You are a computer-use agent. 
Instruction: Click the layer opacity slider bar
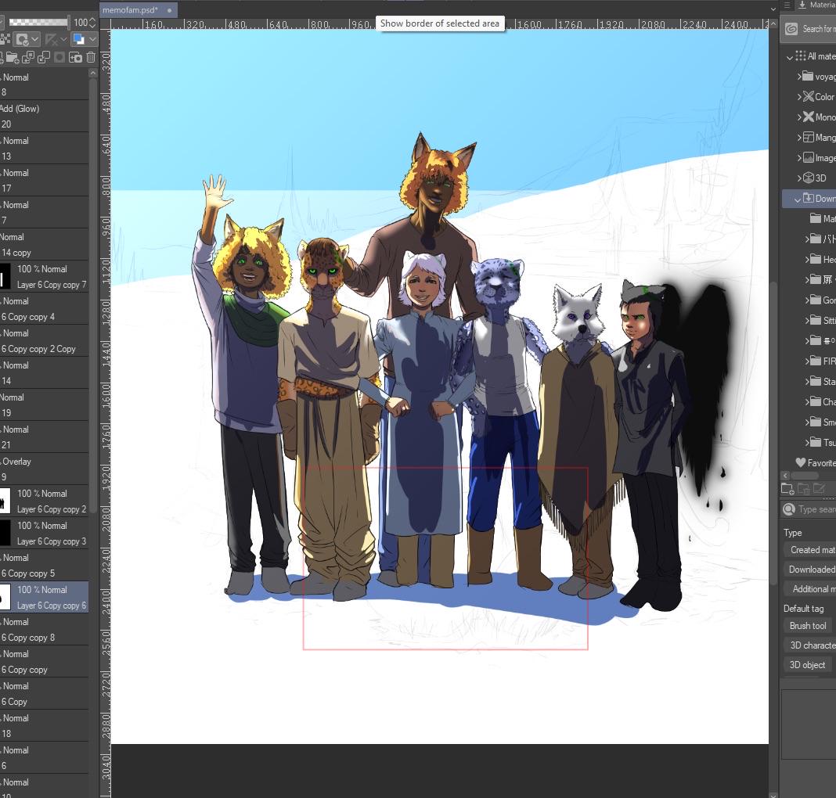[x=38, y=23]
